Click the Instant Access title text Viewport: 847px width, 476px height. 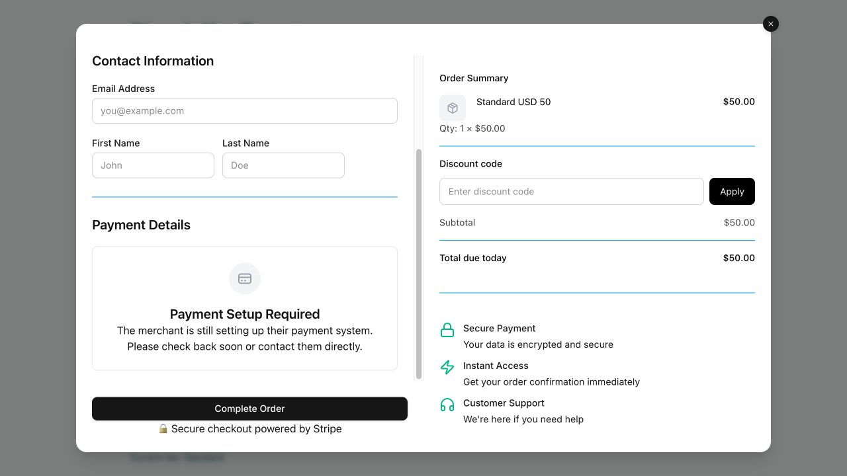click(x=496, y=366)
